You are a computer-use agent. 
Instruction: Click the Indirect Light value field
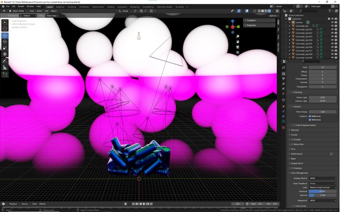pos(323,101)
